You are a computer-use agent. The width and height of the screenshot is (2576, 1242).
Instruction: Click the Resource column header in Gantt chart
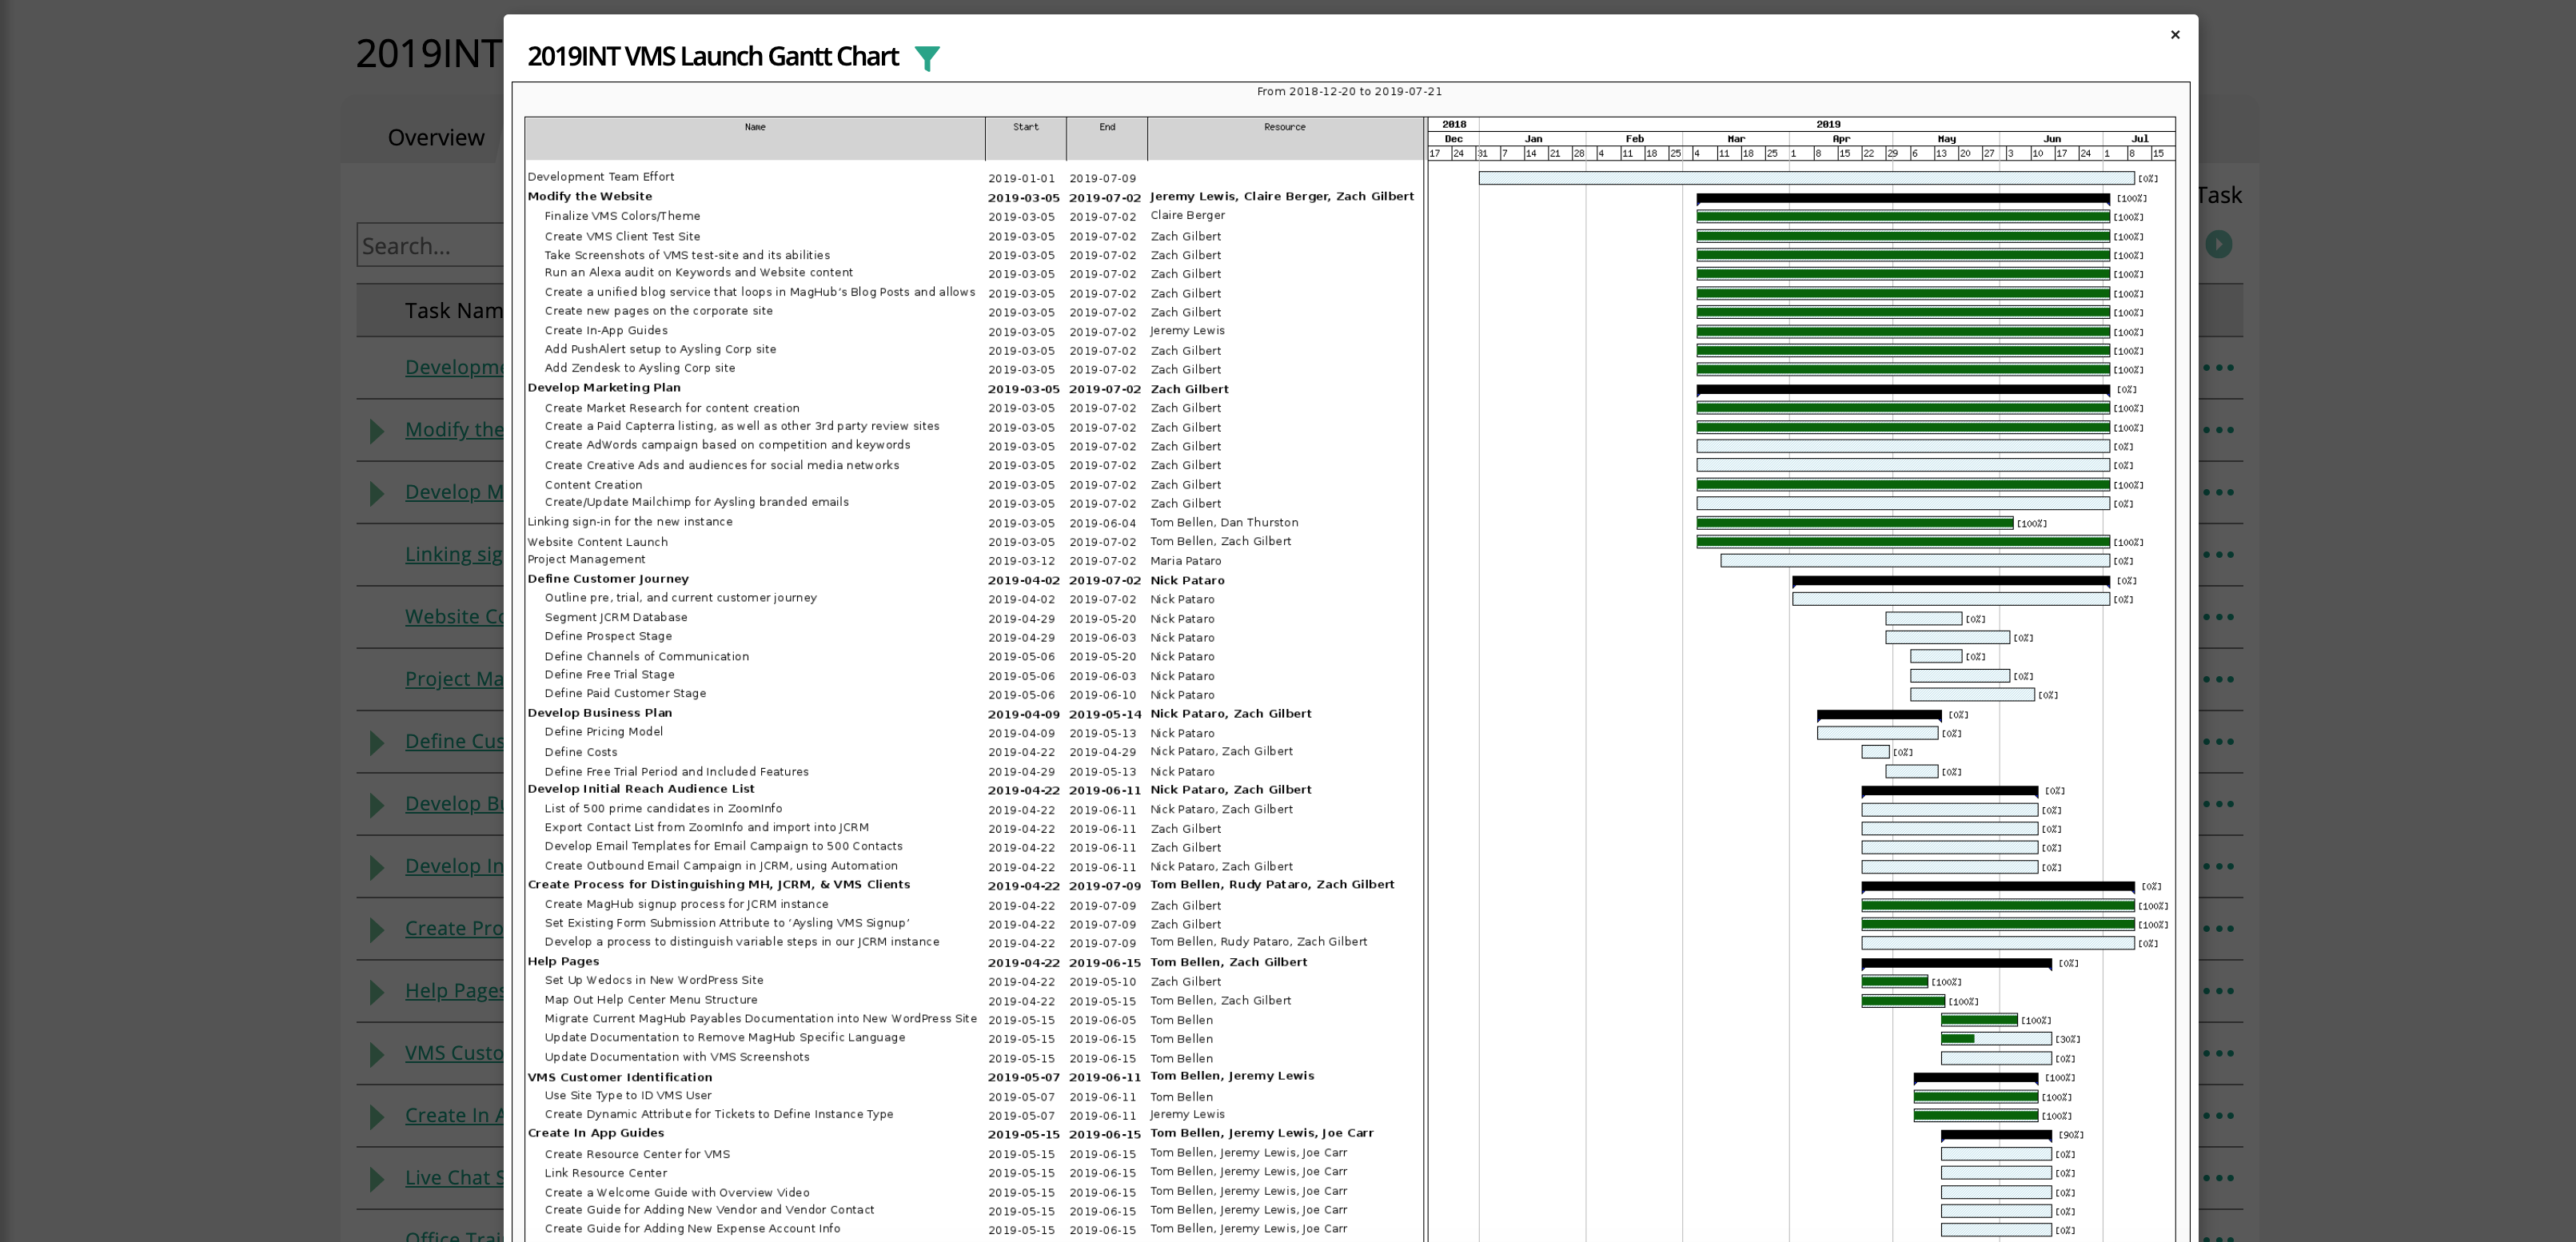point(1285,138)
